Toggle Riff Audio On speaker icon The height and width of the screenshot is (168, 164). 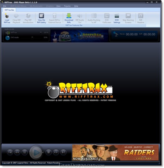point(80,16)
